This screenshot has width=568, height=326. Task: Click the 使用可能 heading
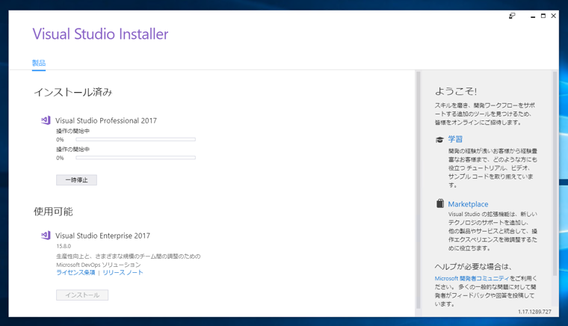pos(53,212)
